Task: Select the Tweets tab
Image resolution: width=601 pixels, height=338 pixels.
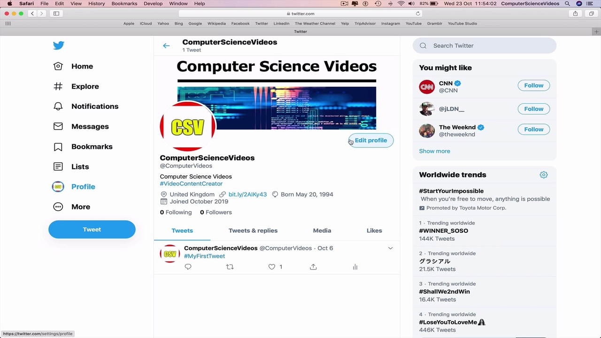Action: tap(182, 230)
